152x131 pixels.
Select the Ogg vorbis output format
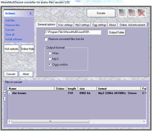point(50,65)
